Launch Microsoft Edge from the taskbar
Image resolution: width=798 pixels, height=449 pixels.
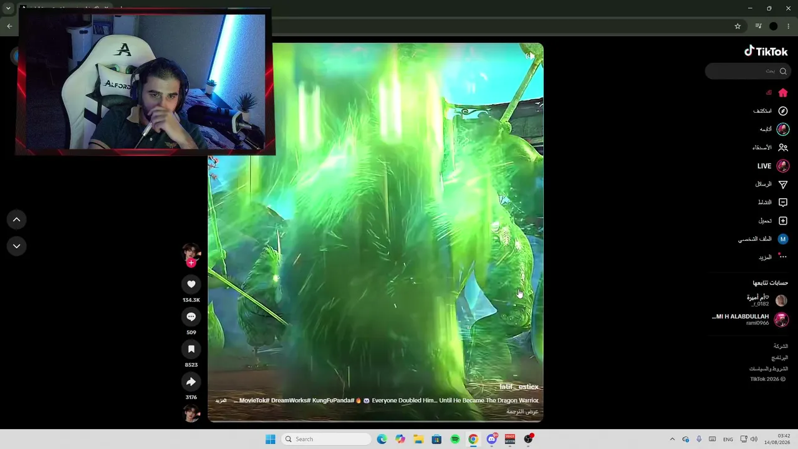(x=382, y=439)
